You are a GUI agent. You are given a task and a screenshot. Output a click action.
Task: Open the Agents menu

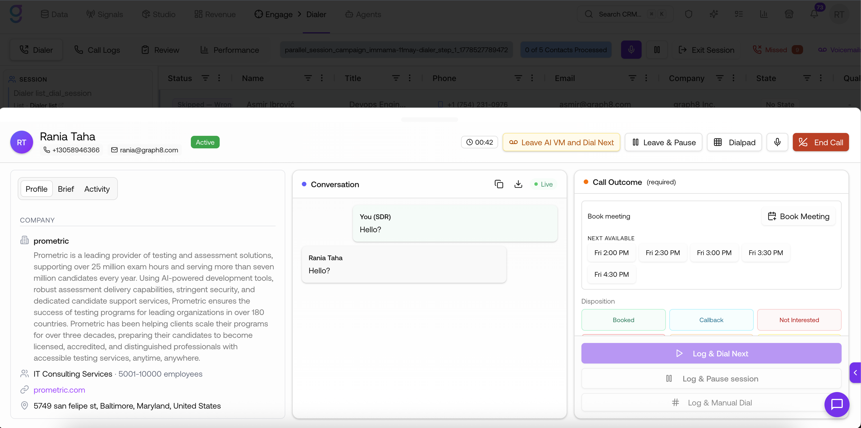(363, 14)
